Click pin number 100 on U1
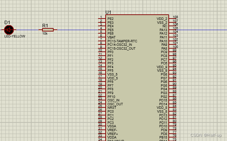 tap(175, 47)
